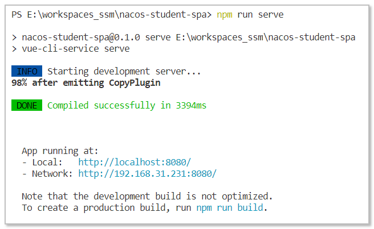Click the 'To create a production build' text
The width and height of the screenshot is (374, 229).
click(x=95, y=208)
